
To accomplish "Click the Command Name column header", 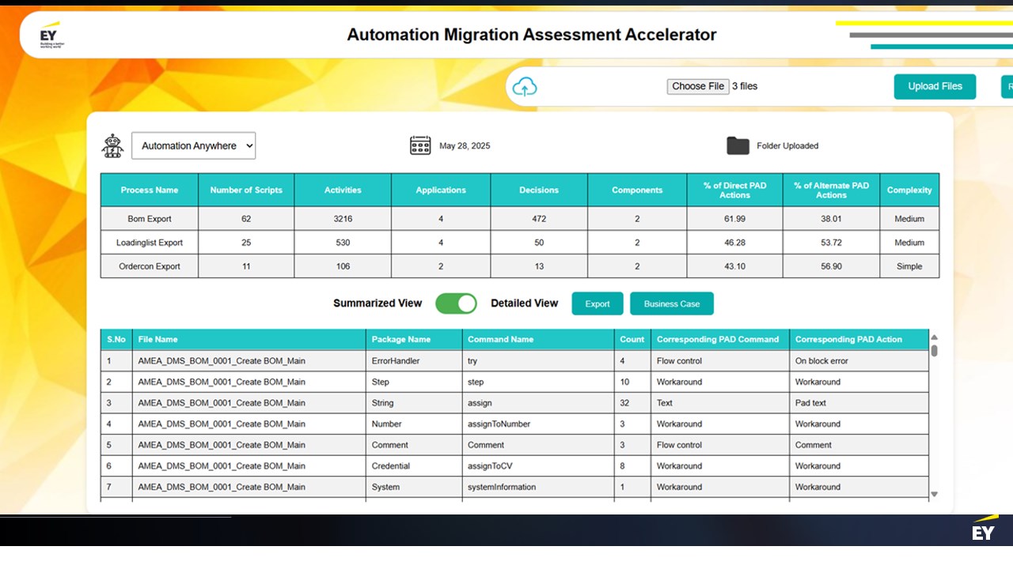I will tap(538, 339).
